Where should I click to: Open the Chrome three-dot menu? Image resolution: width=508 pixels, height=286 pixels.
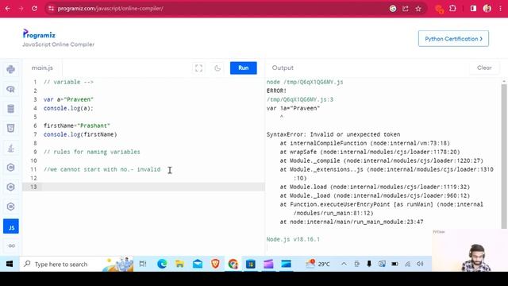point(500,9)
